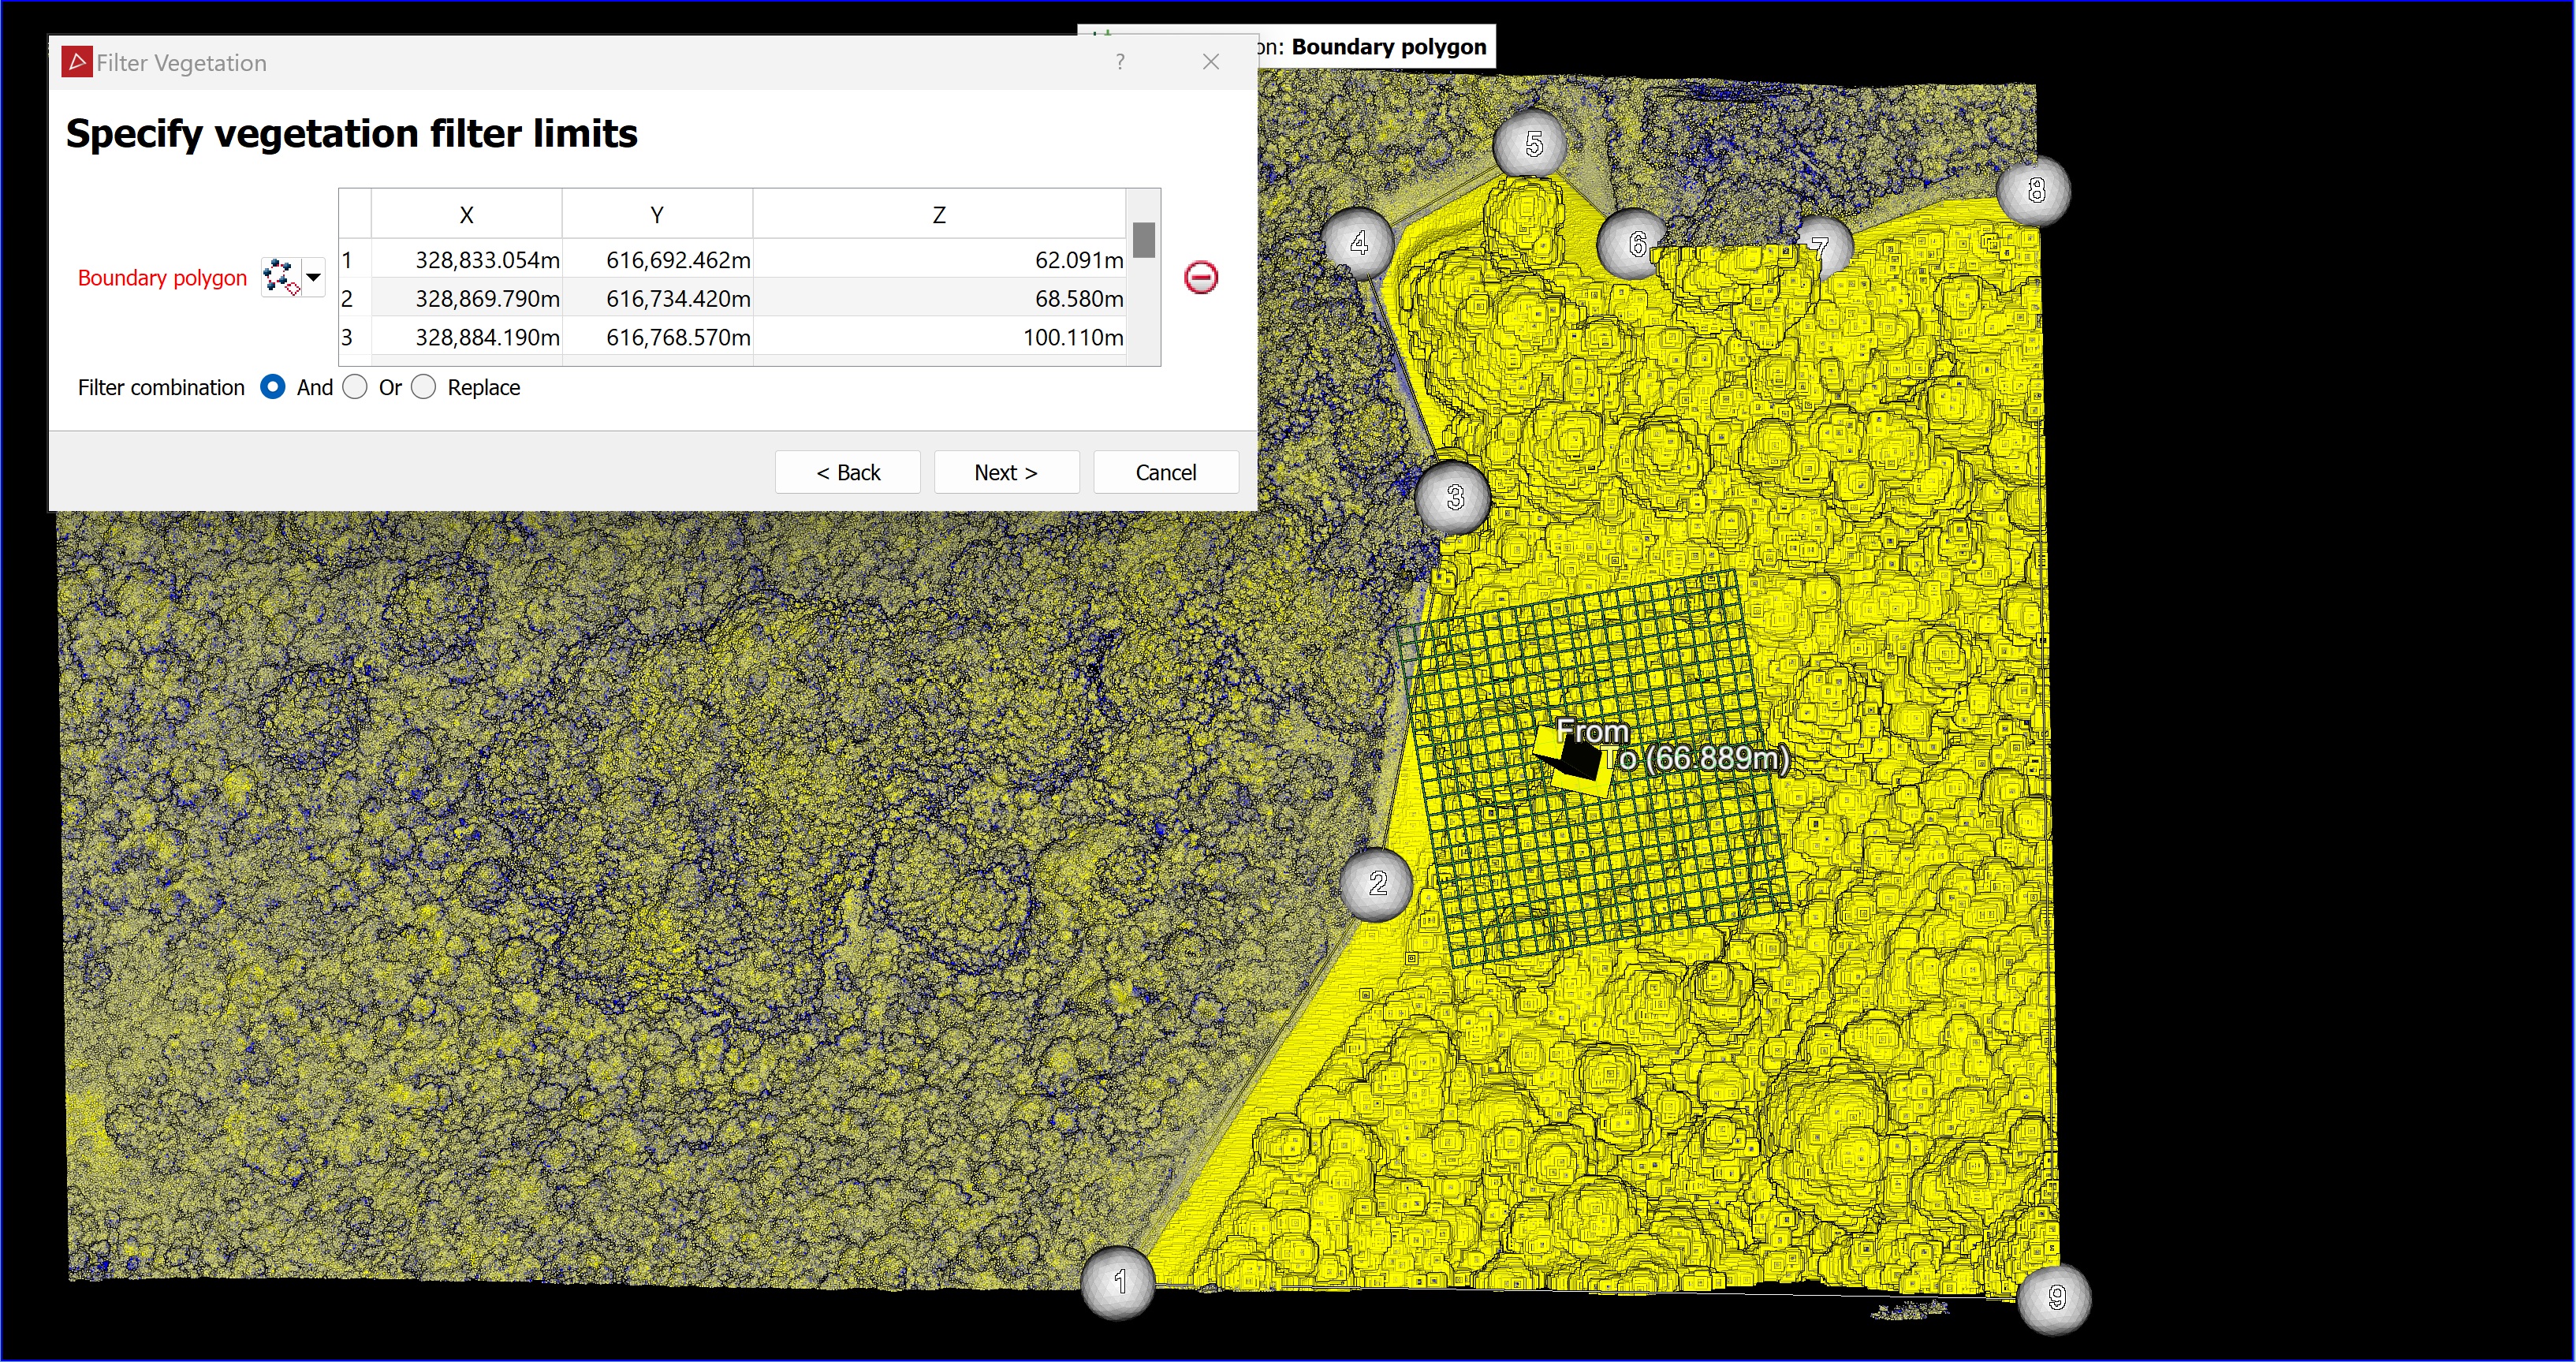Select polygon vertex marker 9
The image size is (2576, 1362).
tap(2054, 1298)
